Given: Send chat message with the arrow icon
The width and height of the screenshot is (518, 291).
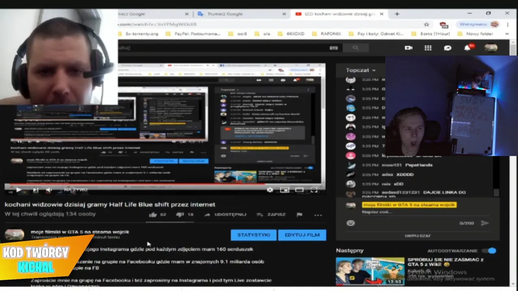Looking at the screenshot, I should [485, 223].
